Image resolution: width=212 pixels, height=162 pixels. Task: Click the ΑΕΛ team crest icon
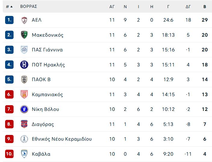pyautogui.click(x=24, y=20)
